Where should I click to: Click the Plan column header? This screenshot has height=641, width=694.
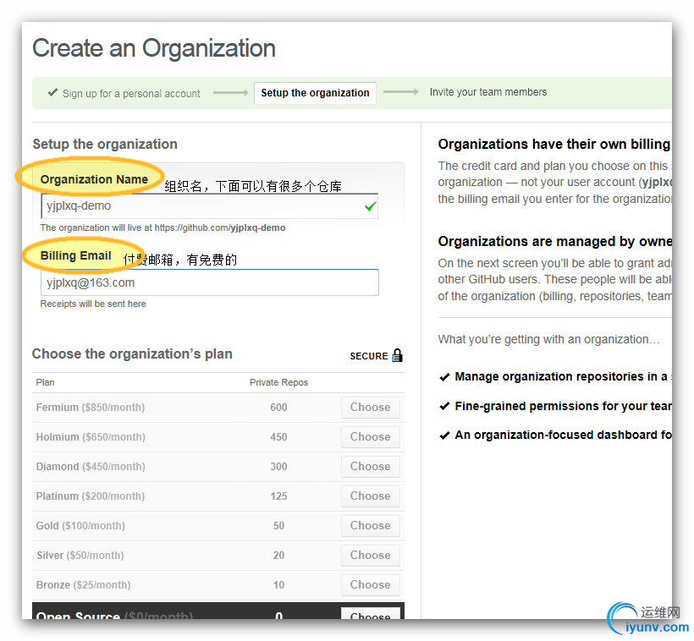[x=45, y=382]
